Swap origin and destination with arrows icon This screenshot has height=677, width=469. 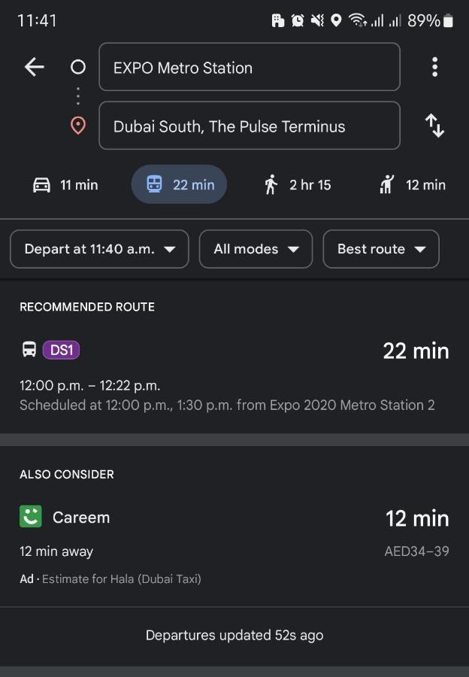(434, 126)
